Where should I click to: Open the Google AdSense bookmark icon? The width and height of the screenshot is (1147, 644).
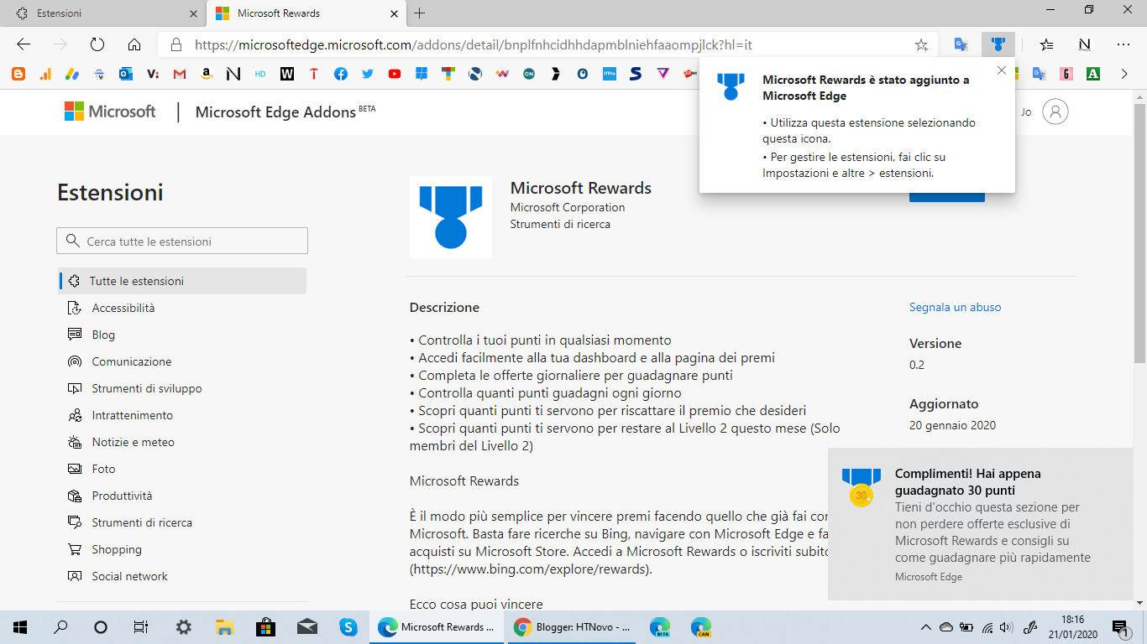72,74
